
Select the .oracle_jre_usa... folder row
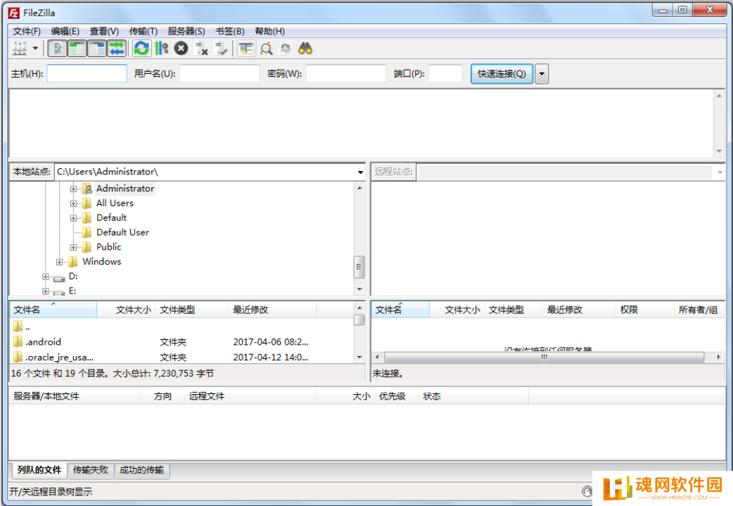181,358
